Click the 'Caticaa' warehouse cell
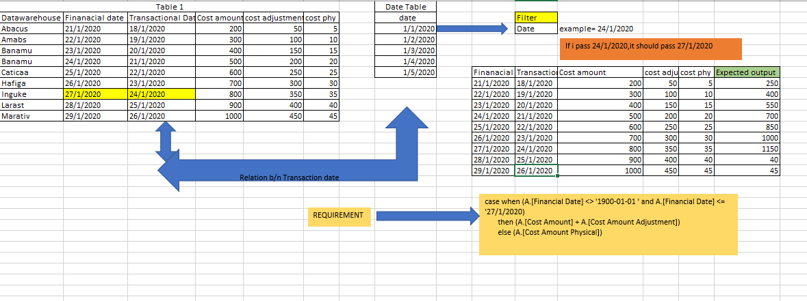Screen dimensions: 807x301 click(x=32, y=72)
